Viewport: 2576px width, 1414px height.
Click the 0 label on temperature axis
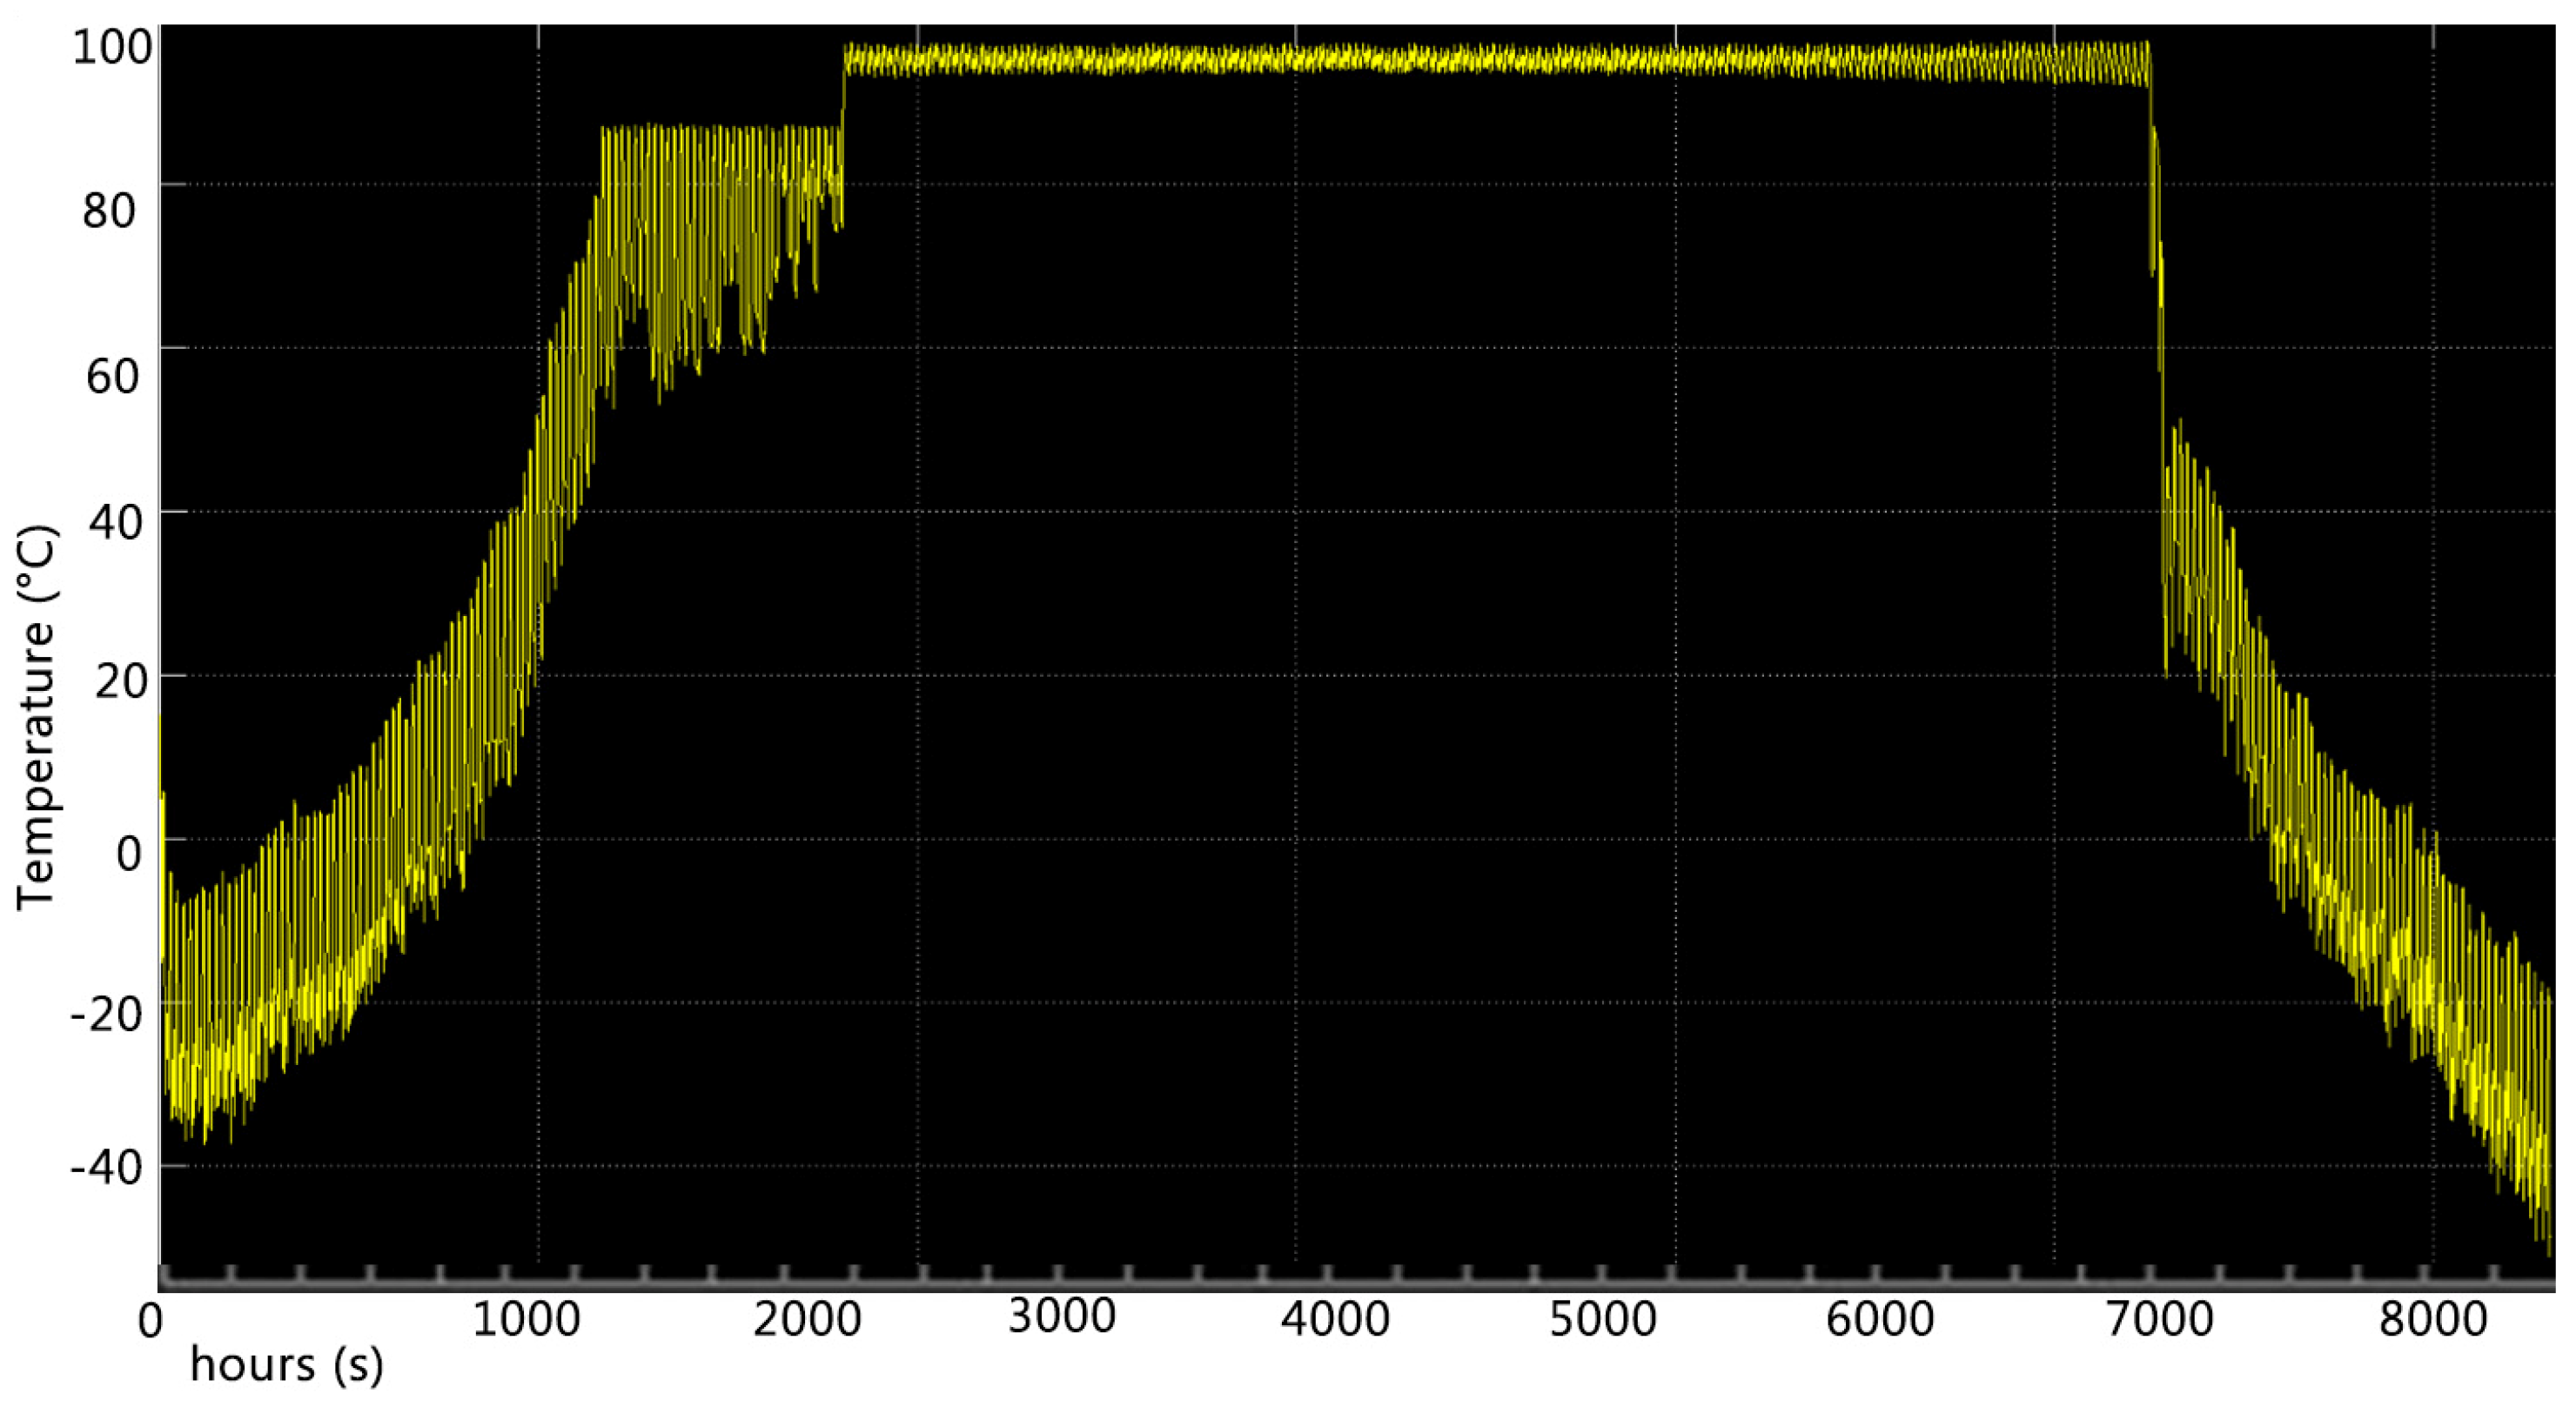(128, 853)
